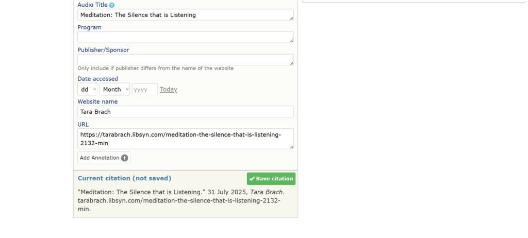Open the Month dropdown

coord(114,90)
